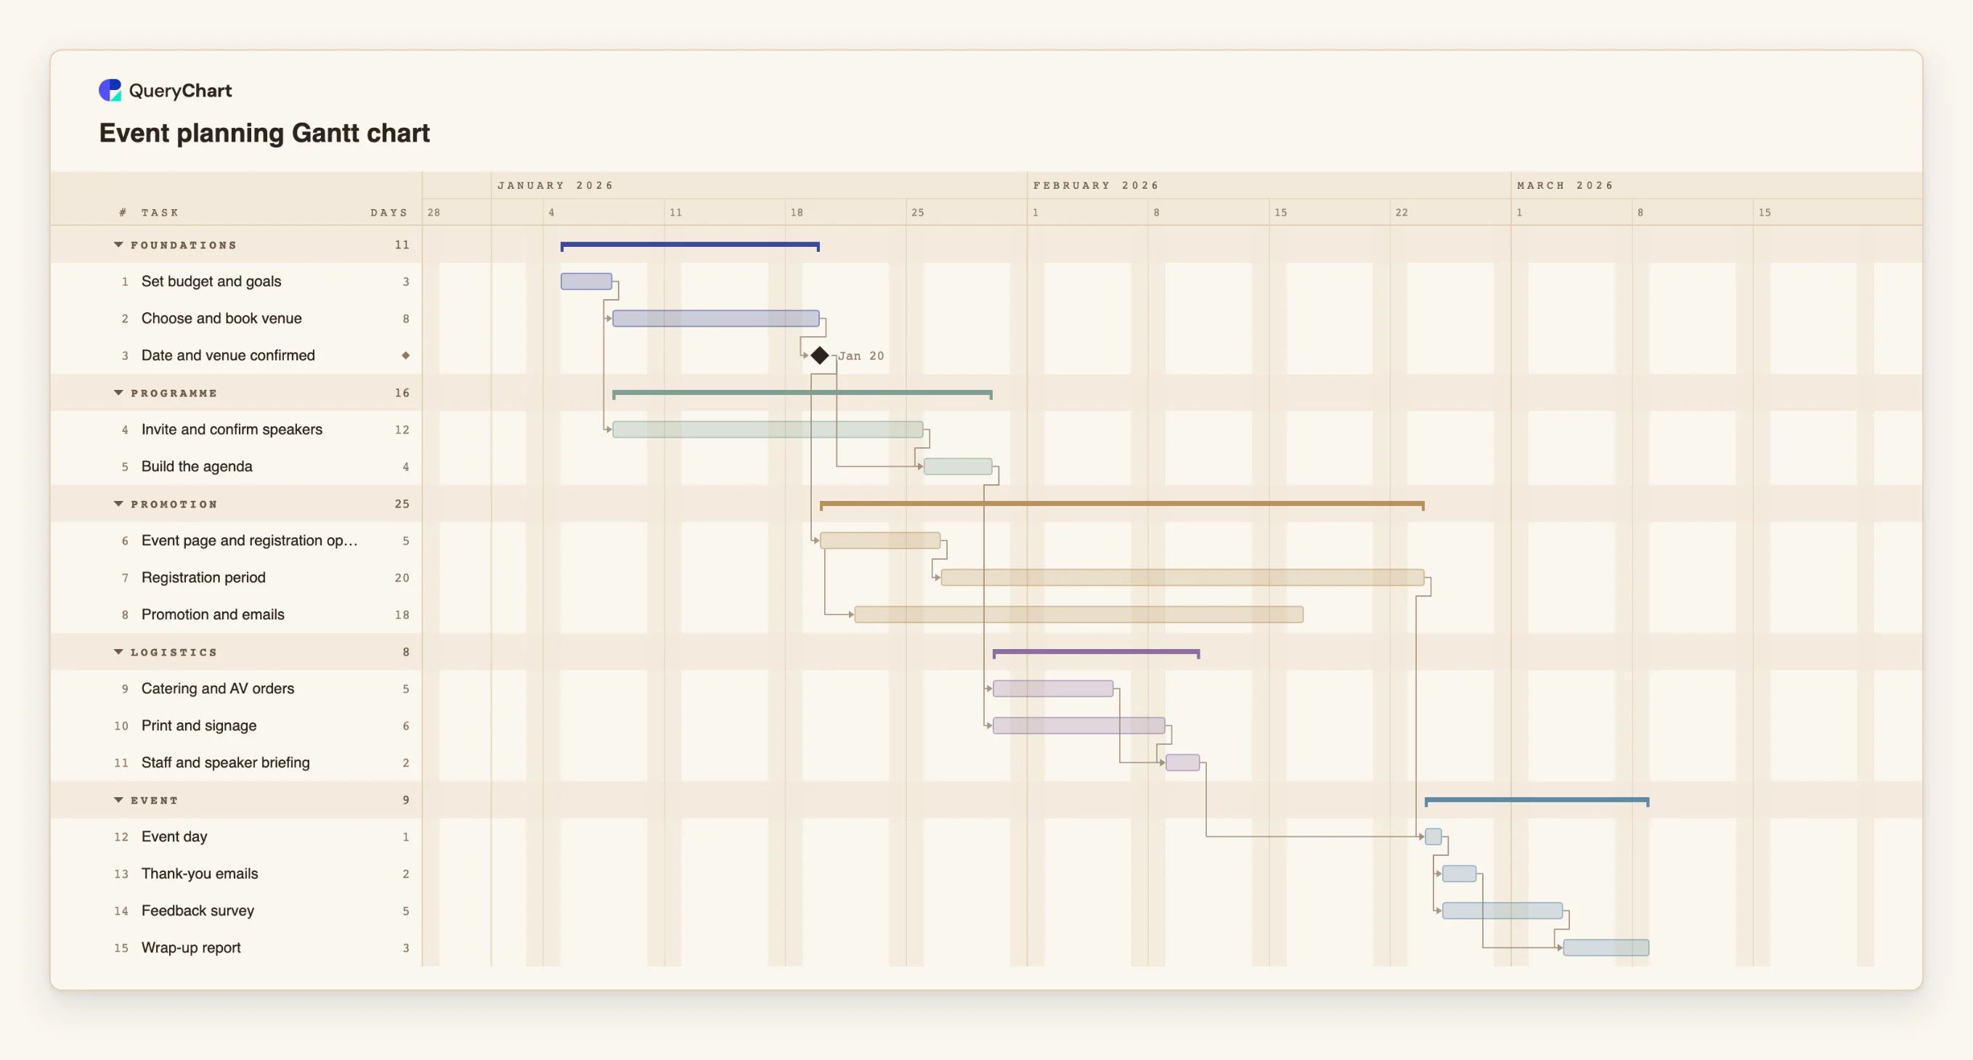Click the 'Set budget and goals' task name

click(211, 281)
